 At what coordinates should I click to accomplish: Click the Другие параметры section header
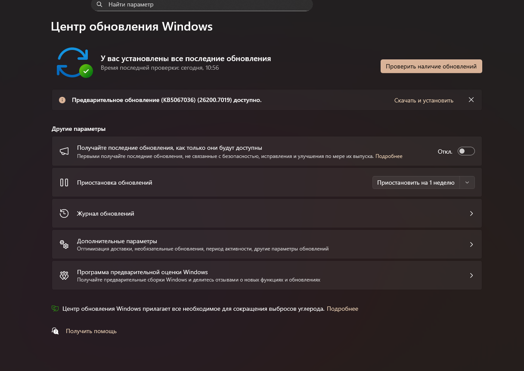click(78, 129)
